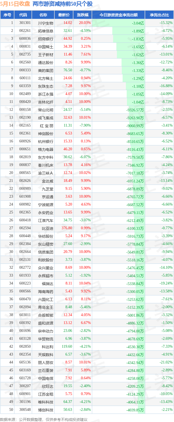Click stock name 吉林化纤
The image size is (174, 422).
tap(46, 102)
